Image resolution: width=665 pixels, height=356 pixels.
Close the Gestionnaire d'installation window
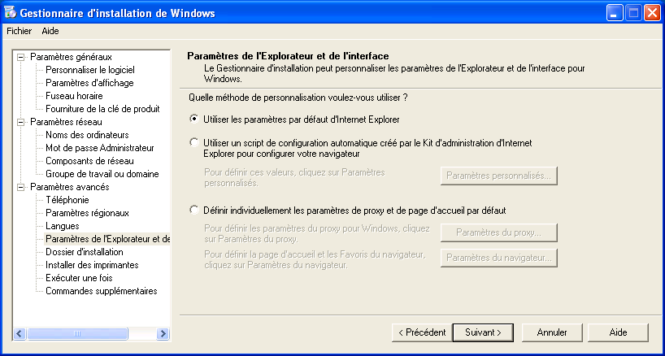pos(652,14)
